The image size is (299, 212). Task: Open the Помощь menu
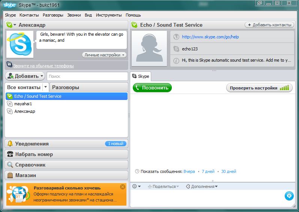click(x=133, y=15)
